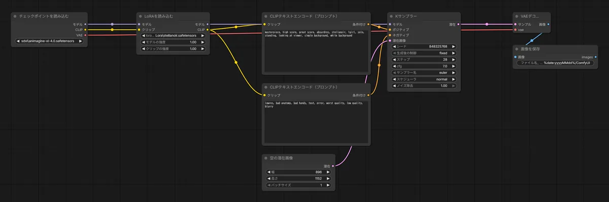This screenshot has width=609, height=202.
Task: Decrease the 高さ value with left arrow
Action: (269, 179)
